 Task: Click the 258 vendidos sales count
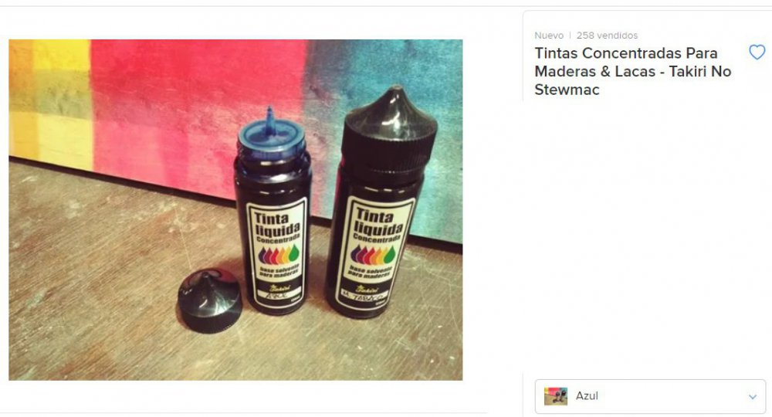(607, 36)
